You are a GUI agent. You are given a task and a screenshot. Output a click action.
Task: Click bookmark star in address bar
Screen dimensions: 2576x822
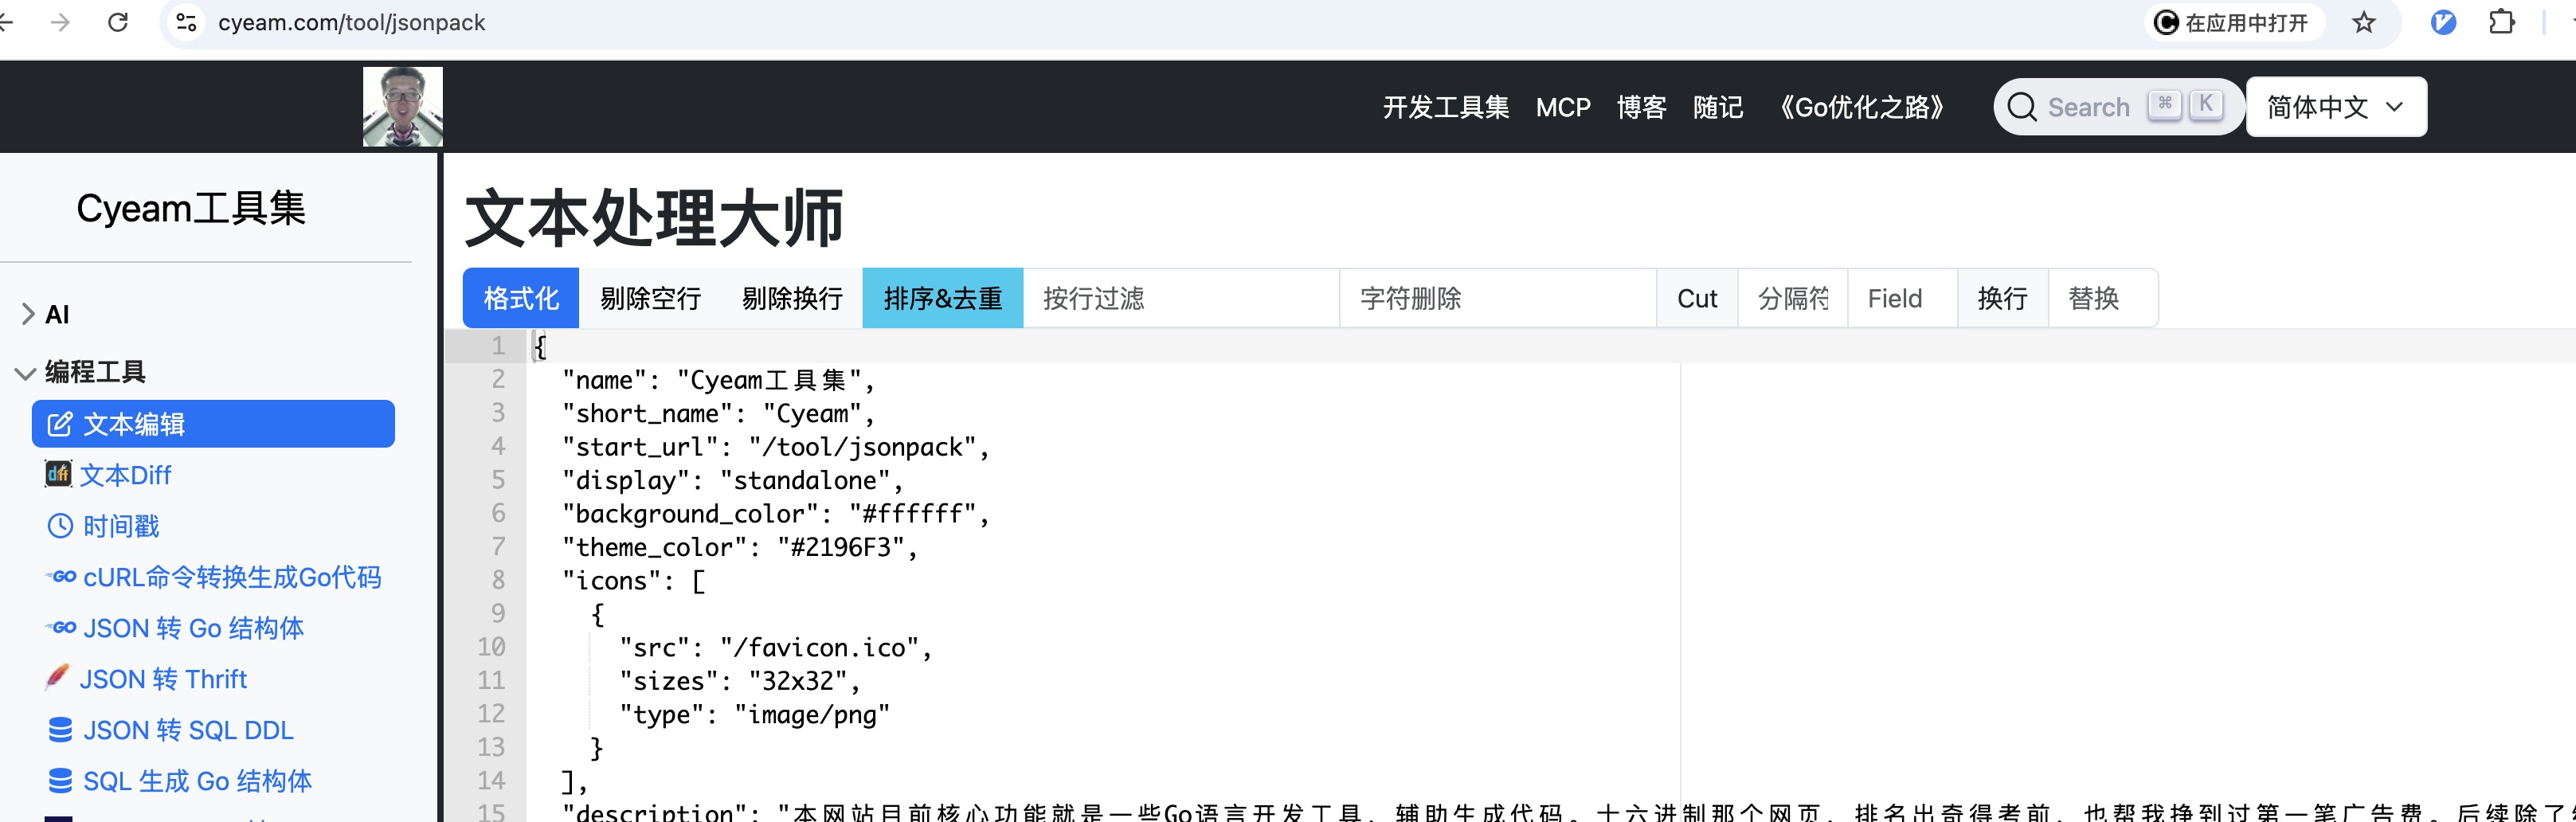(x=2365, y=22)
